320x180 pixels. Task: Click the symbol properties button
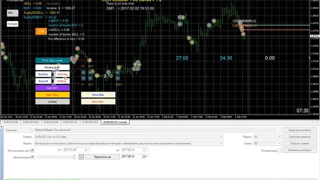tap(299, 136)
